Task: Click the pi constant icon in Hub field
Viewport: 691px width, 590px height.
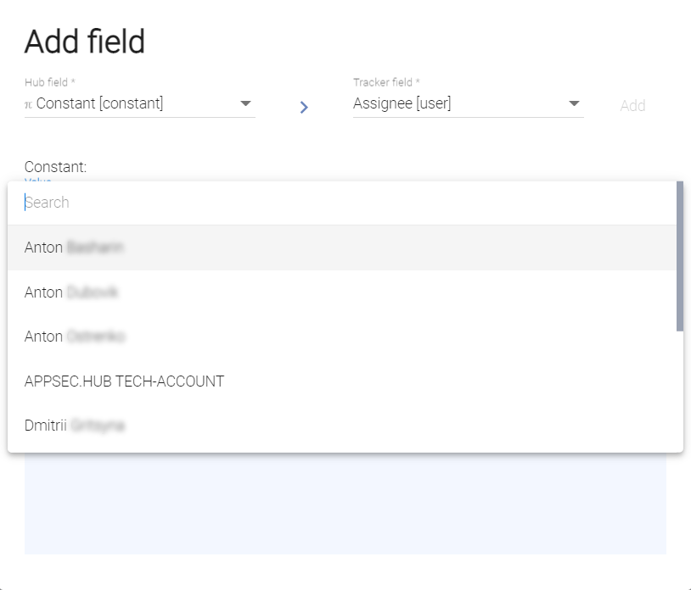Action: click(x=29, y=104)
